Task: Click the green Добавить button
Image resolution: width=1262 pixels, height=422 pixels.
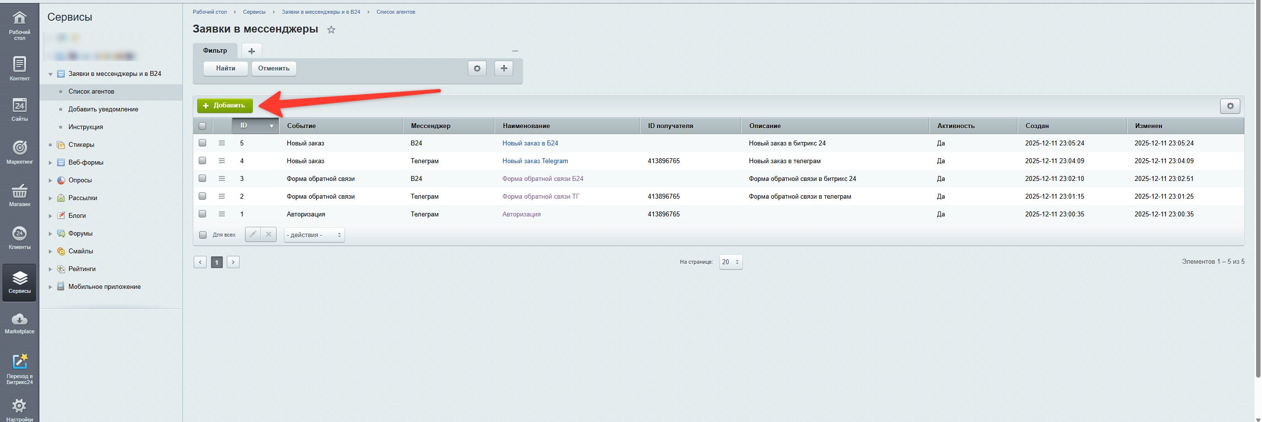Action: [x=225, y=105]
